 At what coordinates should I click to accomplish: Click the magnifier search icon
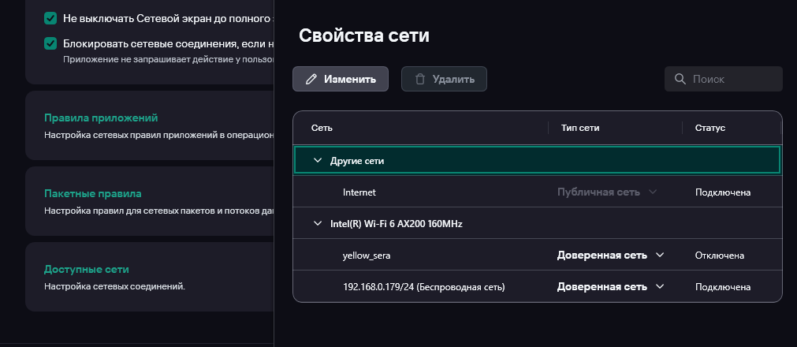(x=680, y=79)
